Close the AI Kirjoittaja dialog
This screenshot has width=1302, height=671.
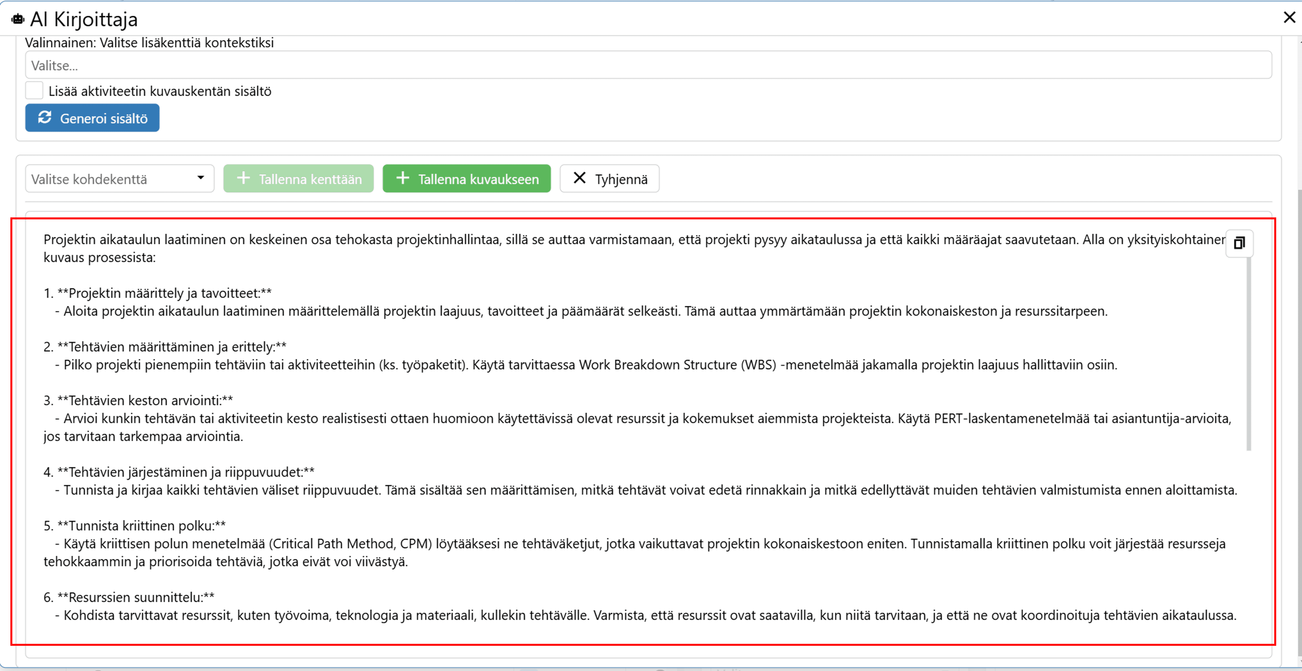click(x=1289, y=18)
